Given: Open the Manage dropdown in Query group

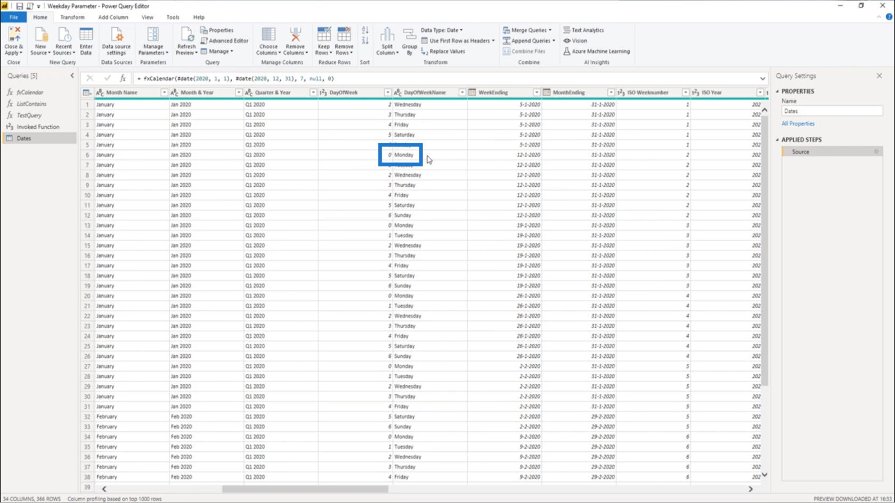Looking at the screenshot, I should pos(217,51).
